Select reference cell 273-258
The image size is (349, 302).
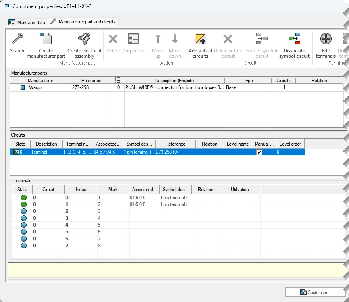click(x=91, y=87)
